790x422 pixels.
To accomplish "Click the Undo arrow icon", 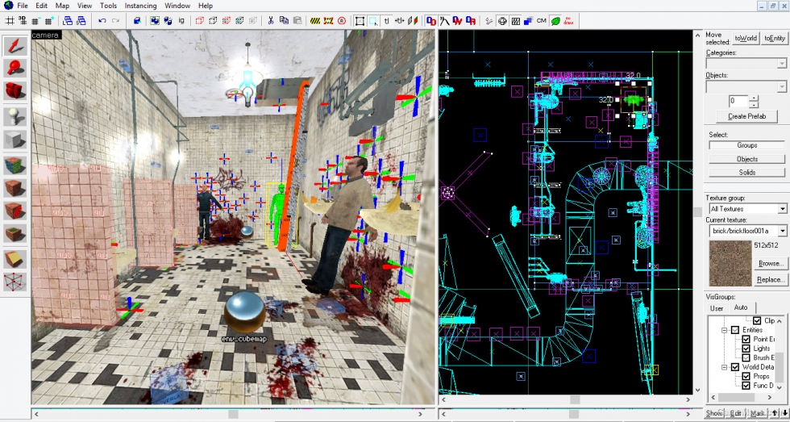I will (x=102, y=21).
